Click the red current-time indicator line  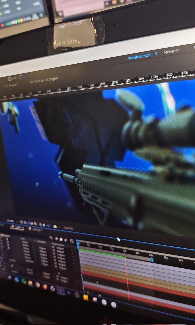coord(127,279)
